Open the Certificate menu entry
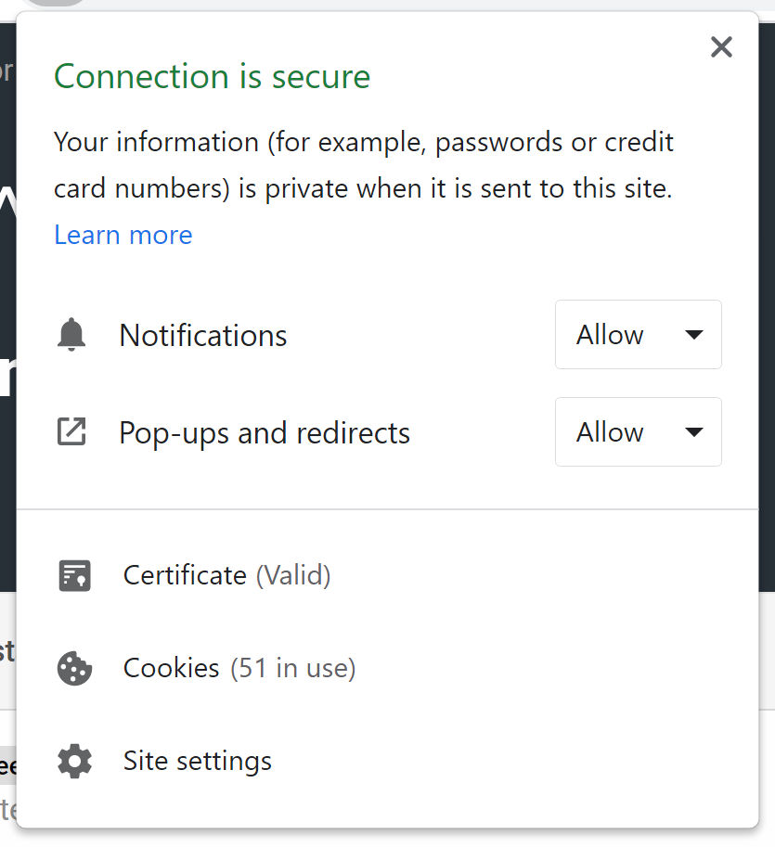This screenshot has width=775, height=847. (185, 575)
